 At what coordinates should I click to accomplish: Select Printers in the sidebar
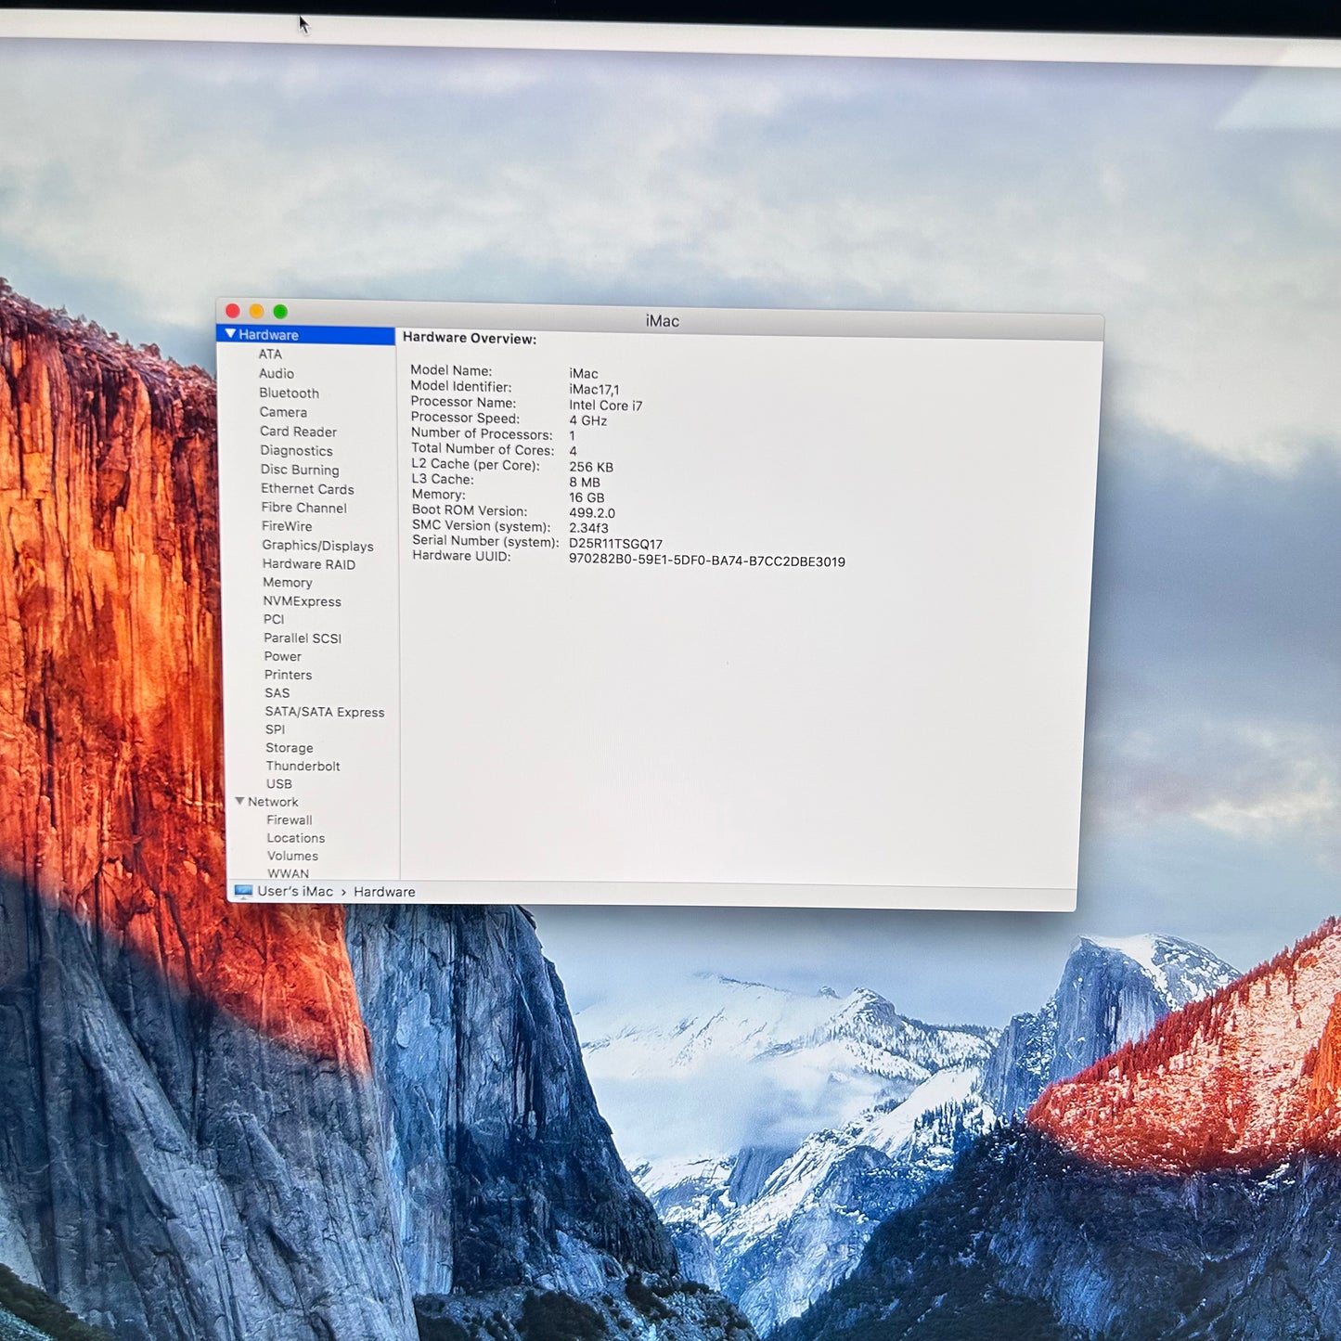click(x=288, y=675)
